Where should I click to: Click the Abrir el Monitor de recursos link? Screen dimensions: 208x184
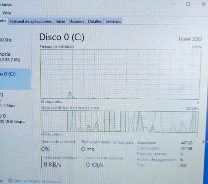[37, 181]
